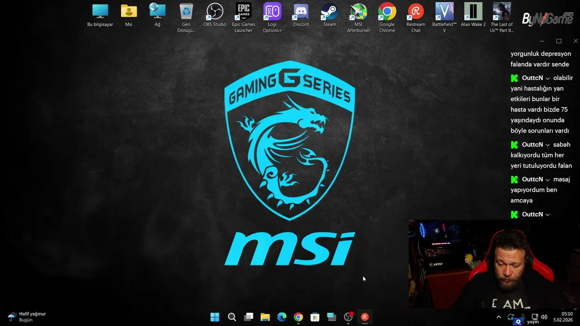Open the Epic Games Launcher shortcut
The width and height of the screenshot is (580, 326).
[x=244, y=18]
